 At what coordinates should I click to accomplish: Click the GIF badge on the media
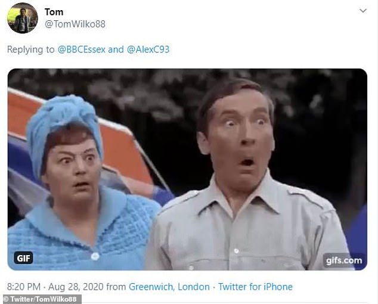click(23, 258)
